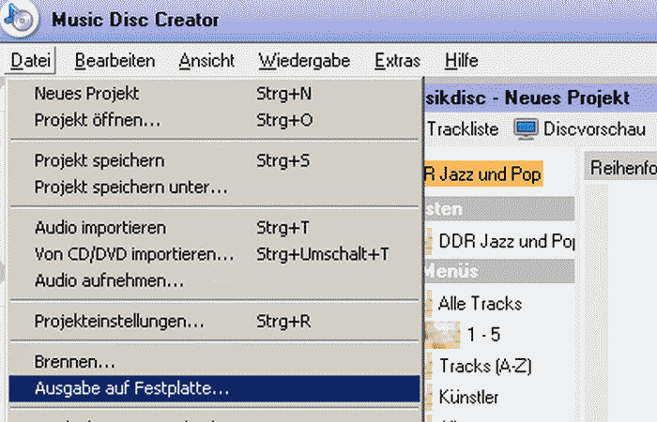Click the Reihenfolge column header
Screen dimensions: 657x422
click(621, 167)
